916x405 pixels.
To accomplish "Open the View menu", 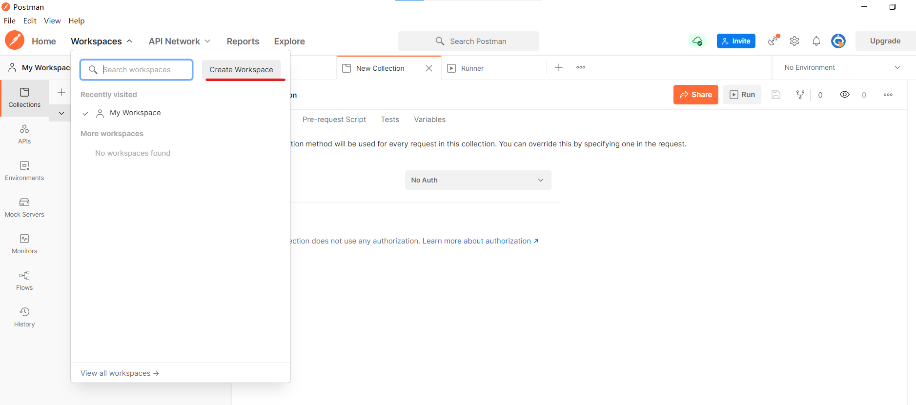I will [52, 20].
